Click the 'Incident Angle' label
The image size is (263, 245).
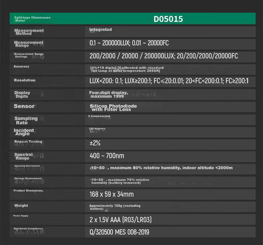pyautogui.click(x=24, y=132)
